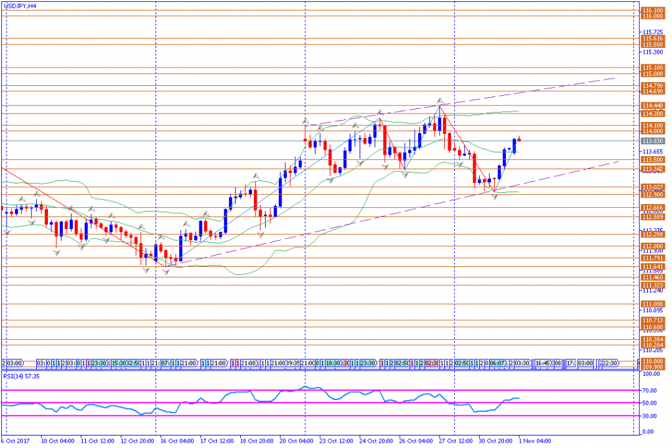Click the 16:45 event flag marker
The width and height of the screenshot is (672, 448).
click(543, 362)
